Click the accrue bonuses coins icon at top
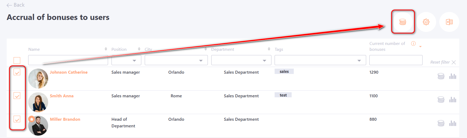The image size is (467, 138). click(x=403, y=22)
